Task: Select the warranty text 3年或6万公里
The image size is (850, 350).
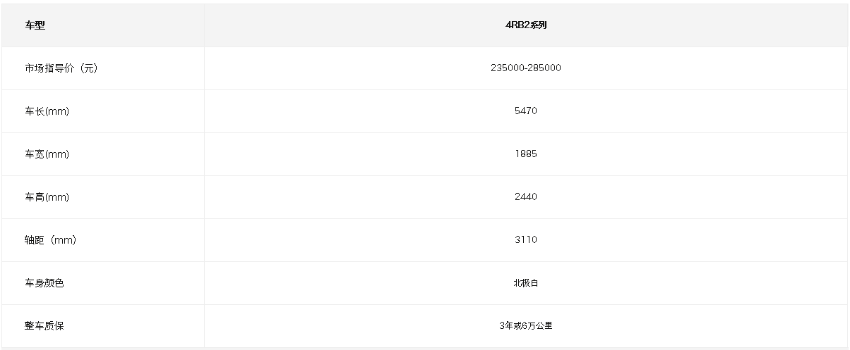Action: click(526, 326)
